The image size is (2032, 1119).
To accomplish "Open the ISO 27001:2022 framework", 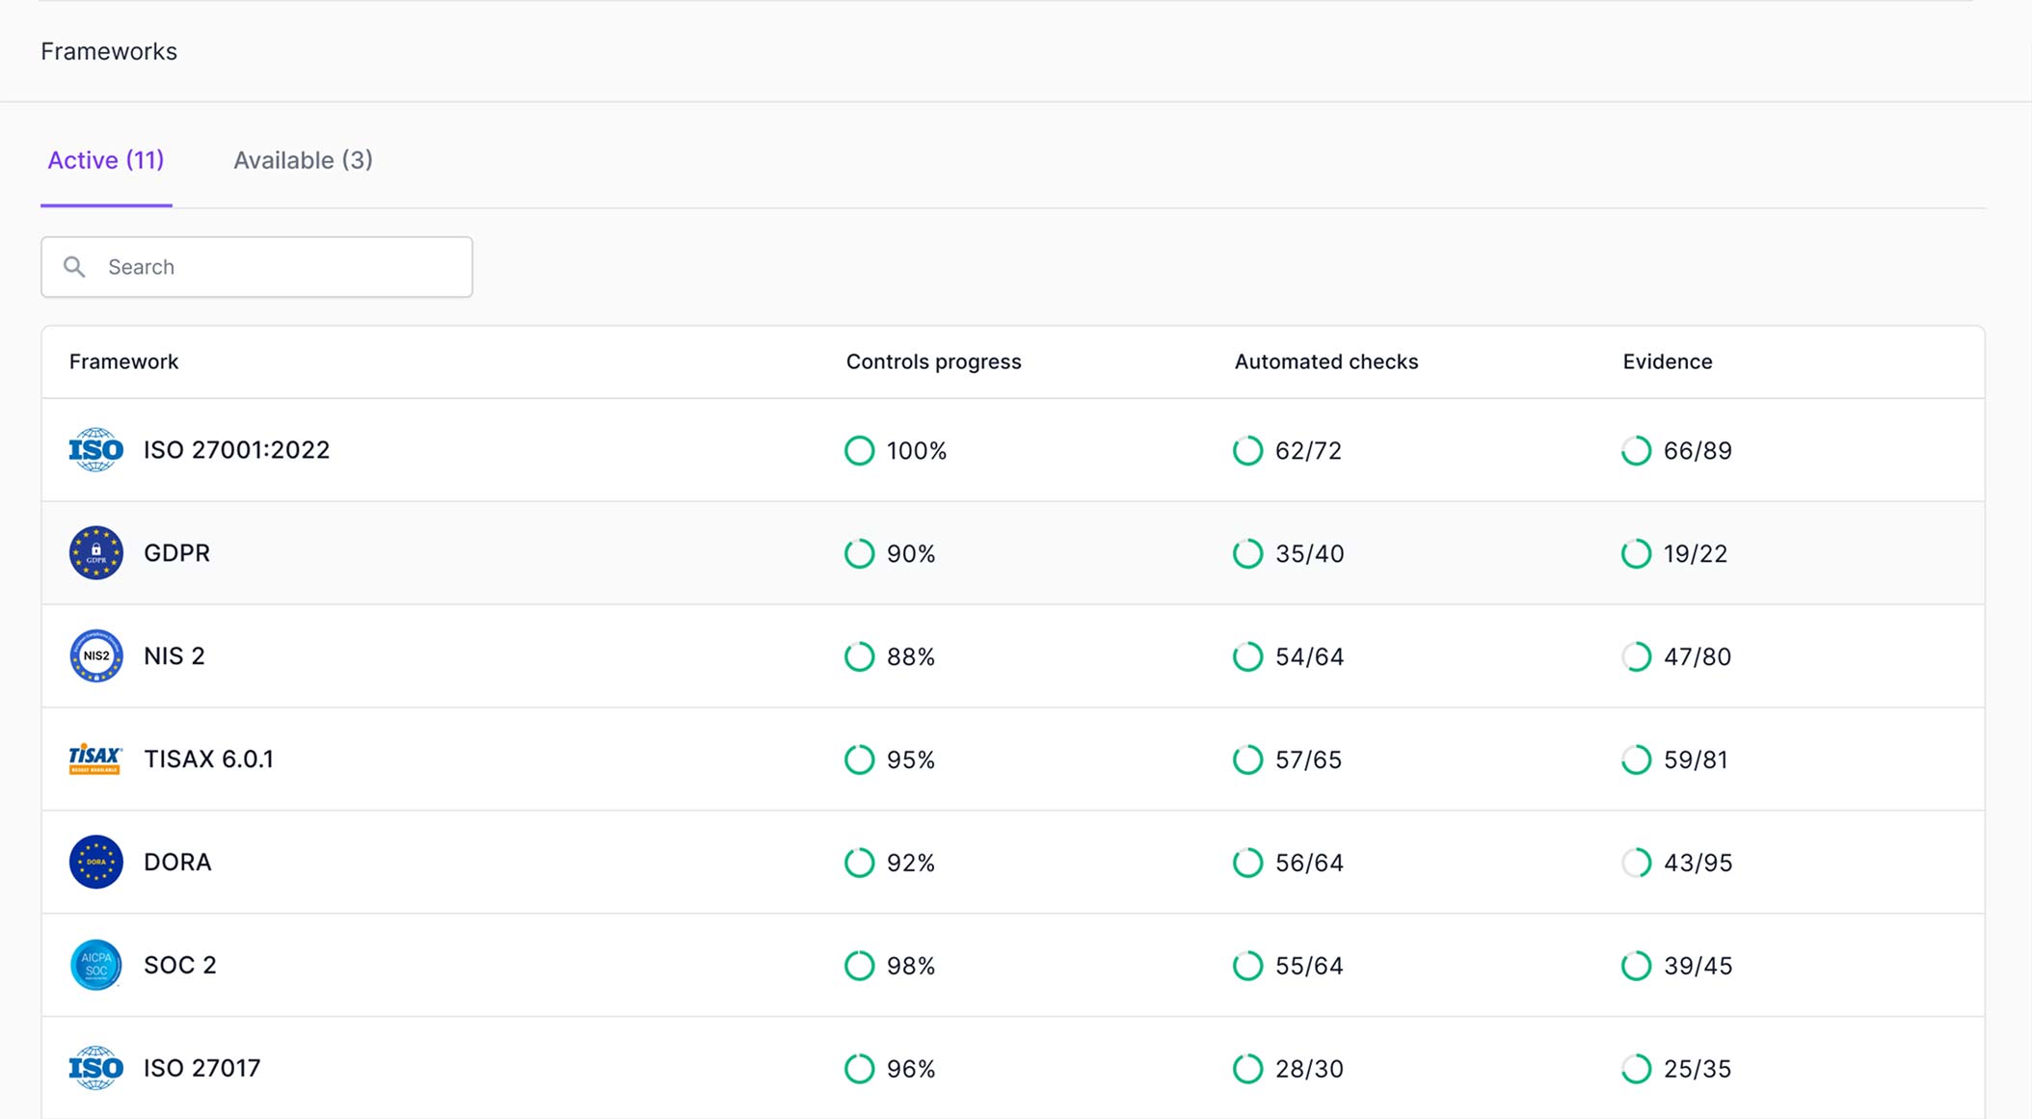I will tap(236, 450).
